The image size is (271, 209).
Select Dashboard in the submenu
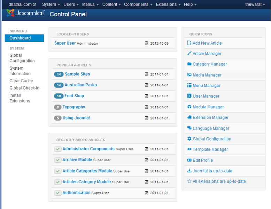[x=24, y=38]
